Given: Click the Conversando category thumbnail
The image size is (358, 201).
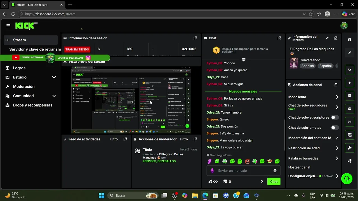Looking at the screenshot, I should coord(294,63).
